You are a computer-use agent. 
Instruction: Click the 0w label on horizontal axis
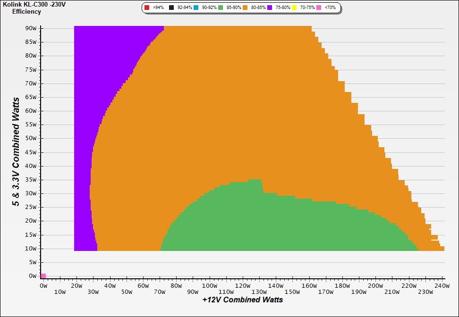tap(43, 286)
